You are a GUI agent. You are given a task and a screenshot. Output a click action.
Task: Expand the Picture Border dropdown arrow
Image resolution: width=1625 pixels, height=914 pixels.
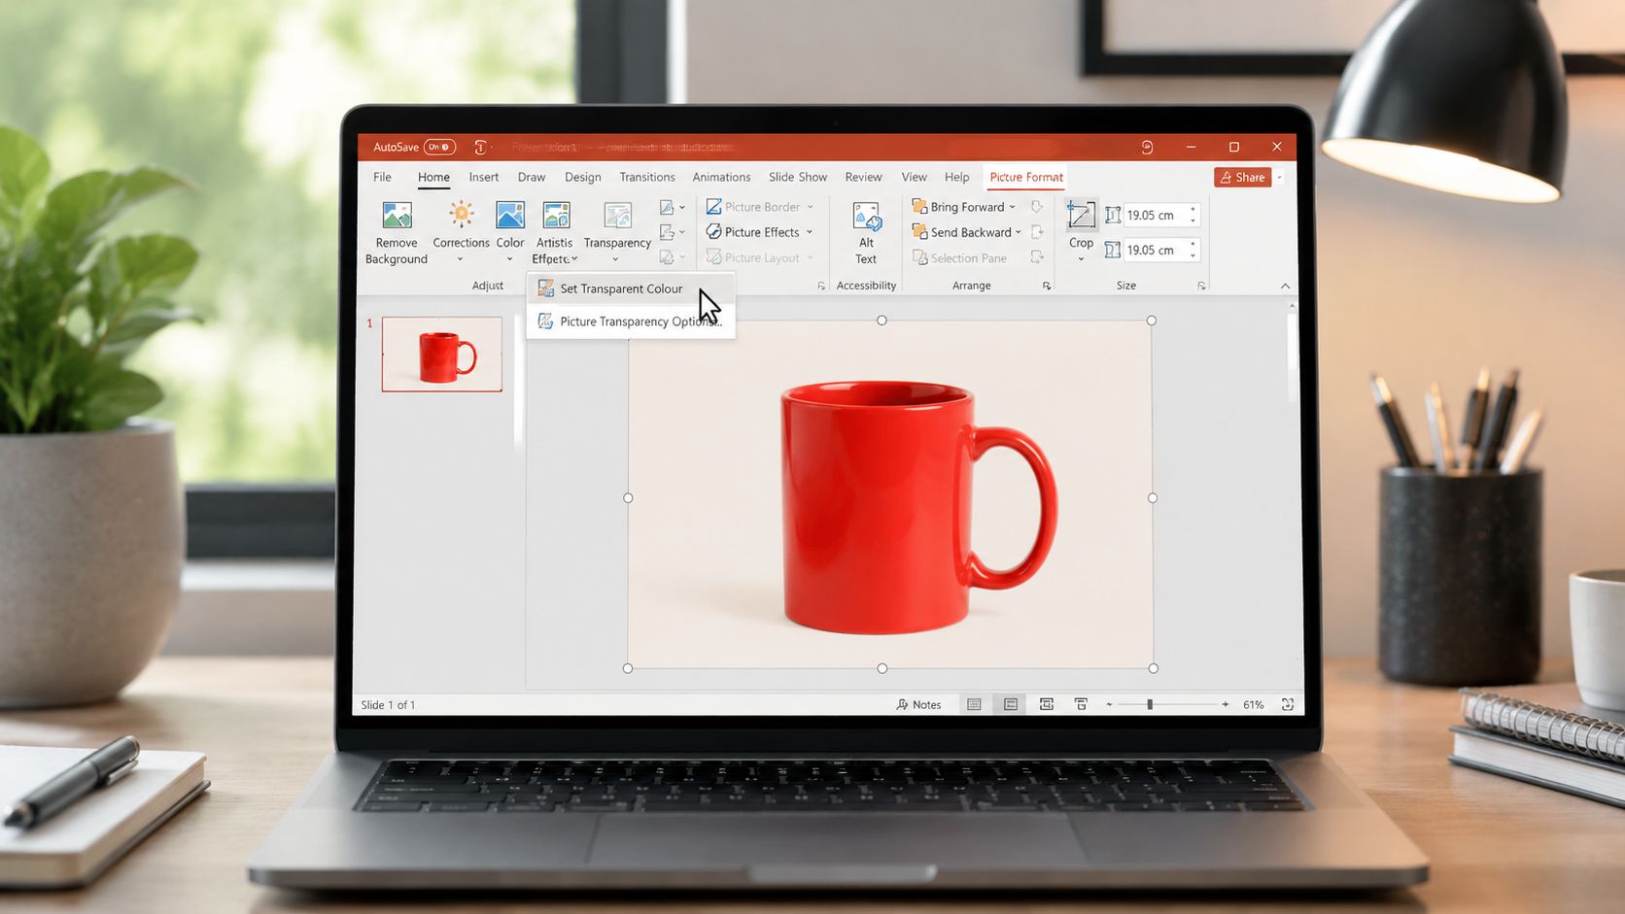click(811, 207)
